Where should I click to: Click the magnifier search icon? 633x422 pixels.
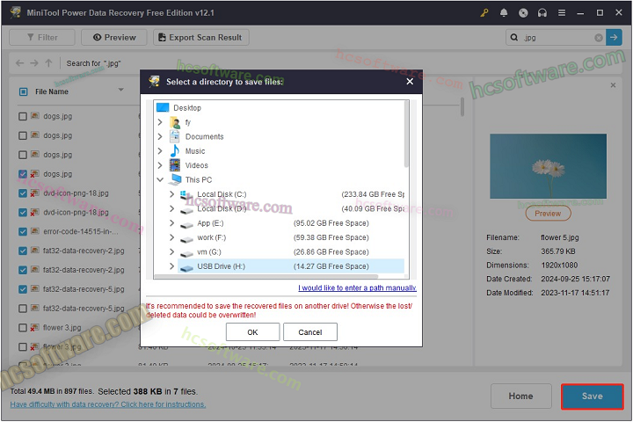click(x=514, y=38)
